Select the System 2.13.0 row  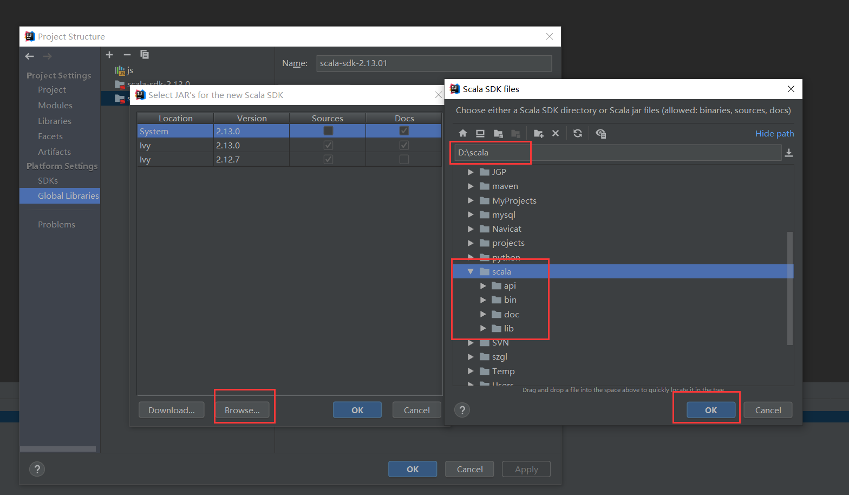290,131
